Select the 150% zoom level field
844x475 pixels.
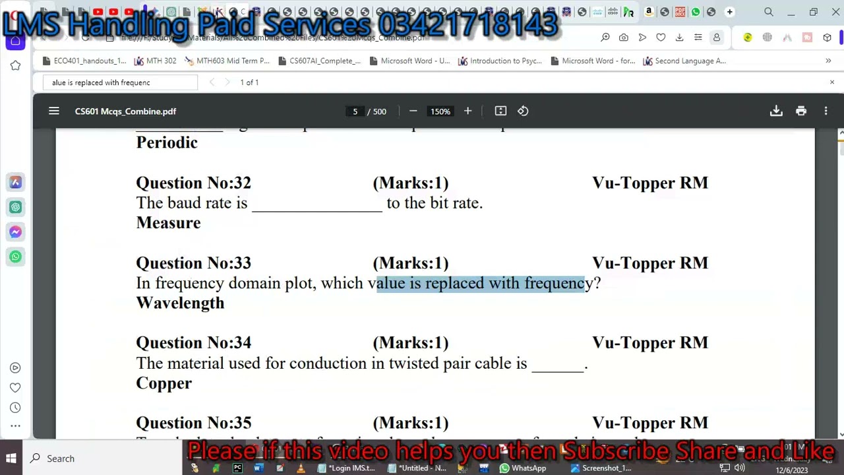[x=440, y=111]
